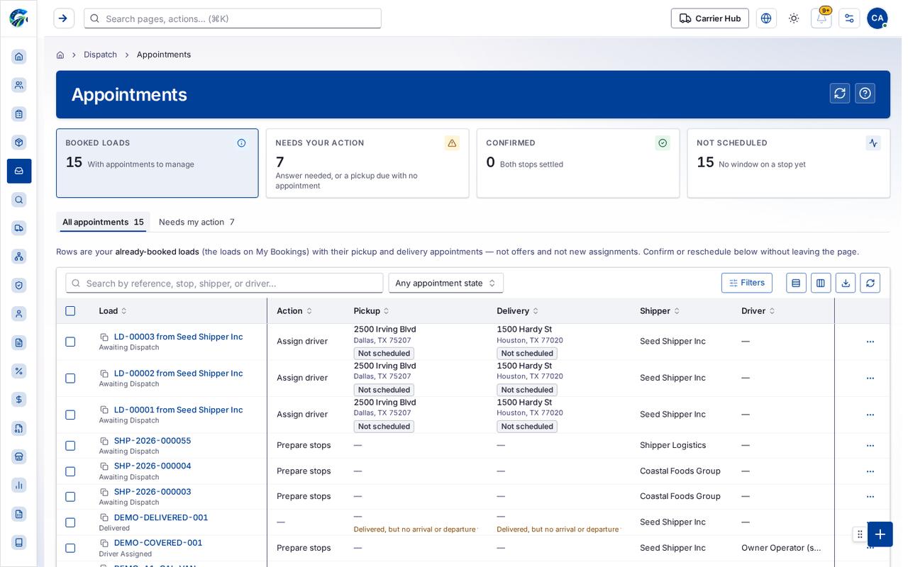Click the reference search field in the table
908x567 pixels.
tap(224, 283)
